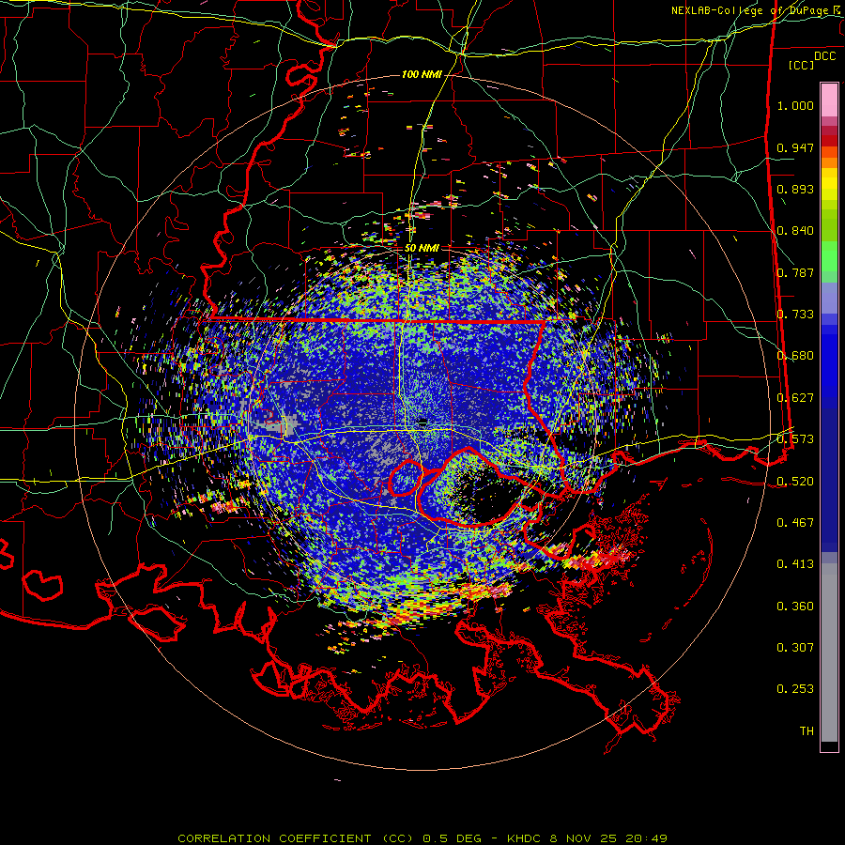Click the 100 NMI range ring label
Viewport: 845px width, 845px height.
click(422, 74)
